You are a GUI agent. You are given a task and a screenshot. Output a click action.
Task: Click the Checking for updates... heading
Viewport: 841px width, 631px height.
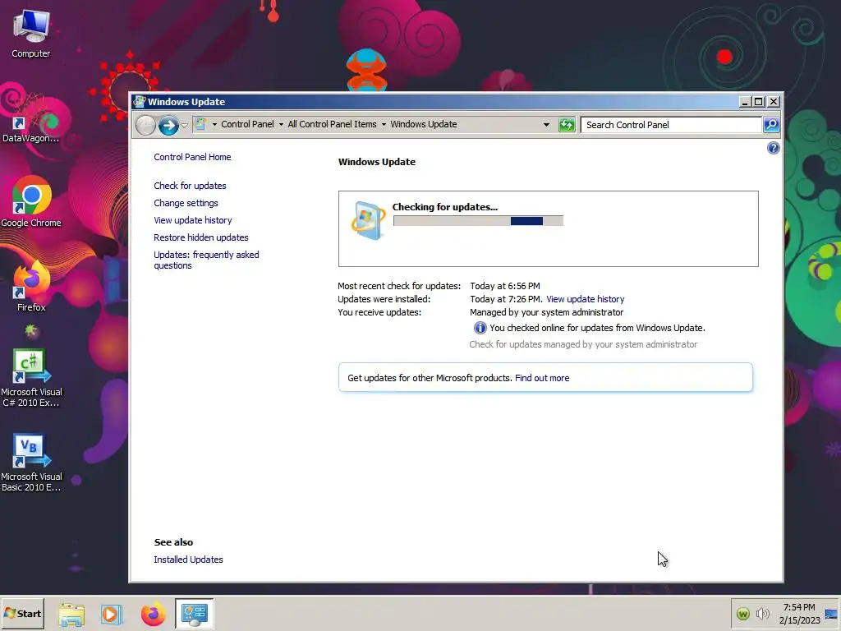(x=444, y=206)
